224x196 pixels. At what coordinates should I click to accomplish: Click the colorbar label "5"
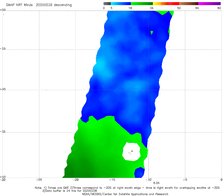(111, 8)
